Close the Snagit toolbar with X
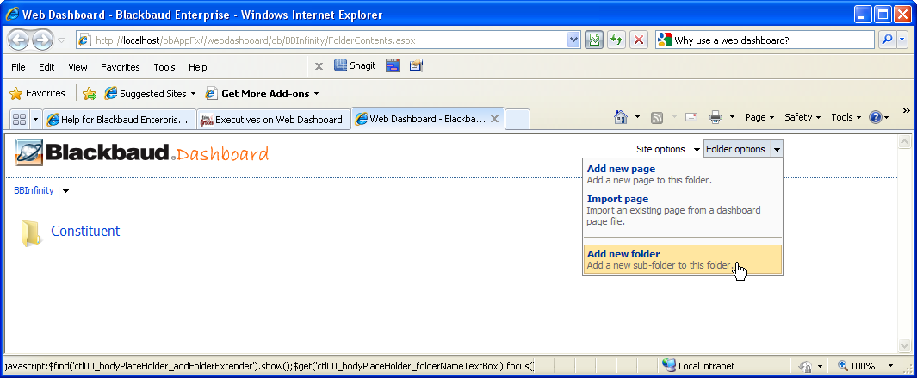Screen dimensions: 917x378 click(x=319, y=66)
